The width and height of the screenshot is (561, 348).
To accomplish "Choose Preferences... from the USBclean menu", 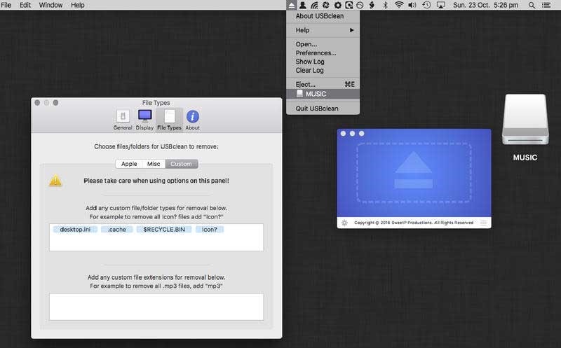I will point(316,53).
